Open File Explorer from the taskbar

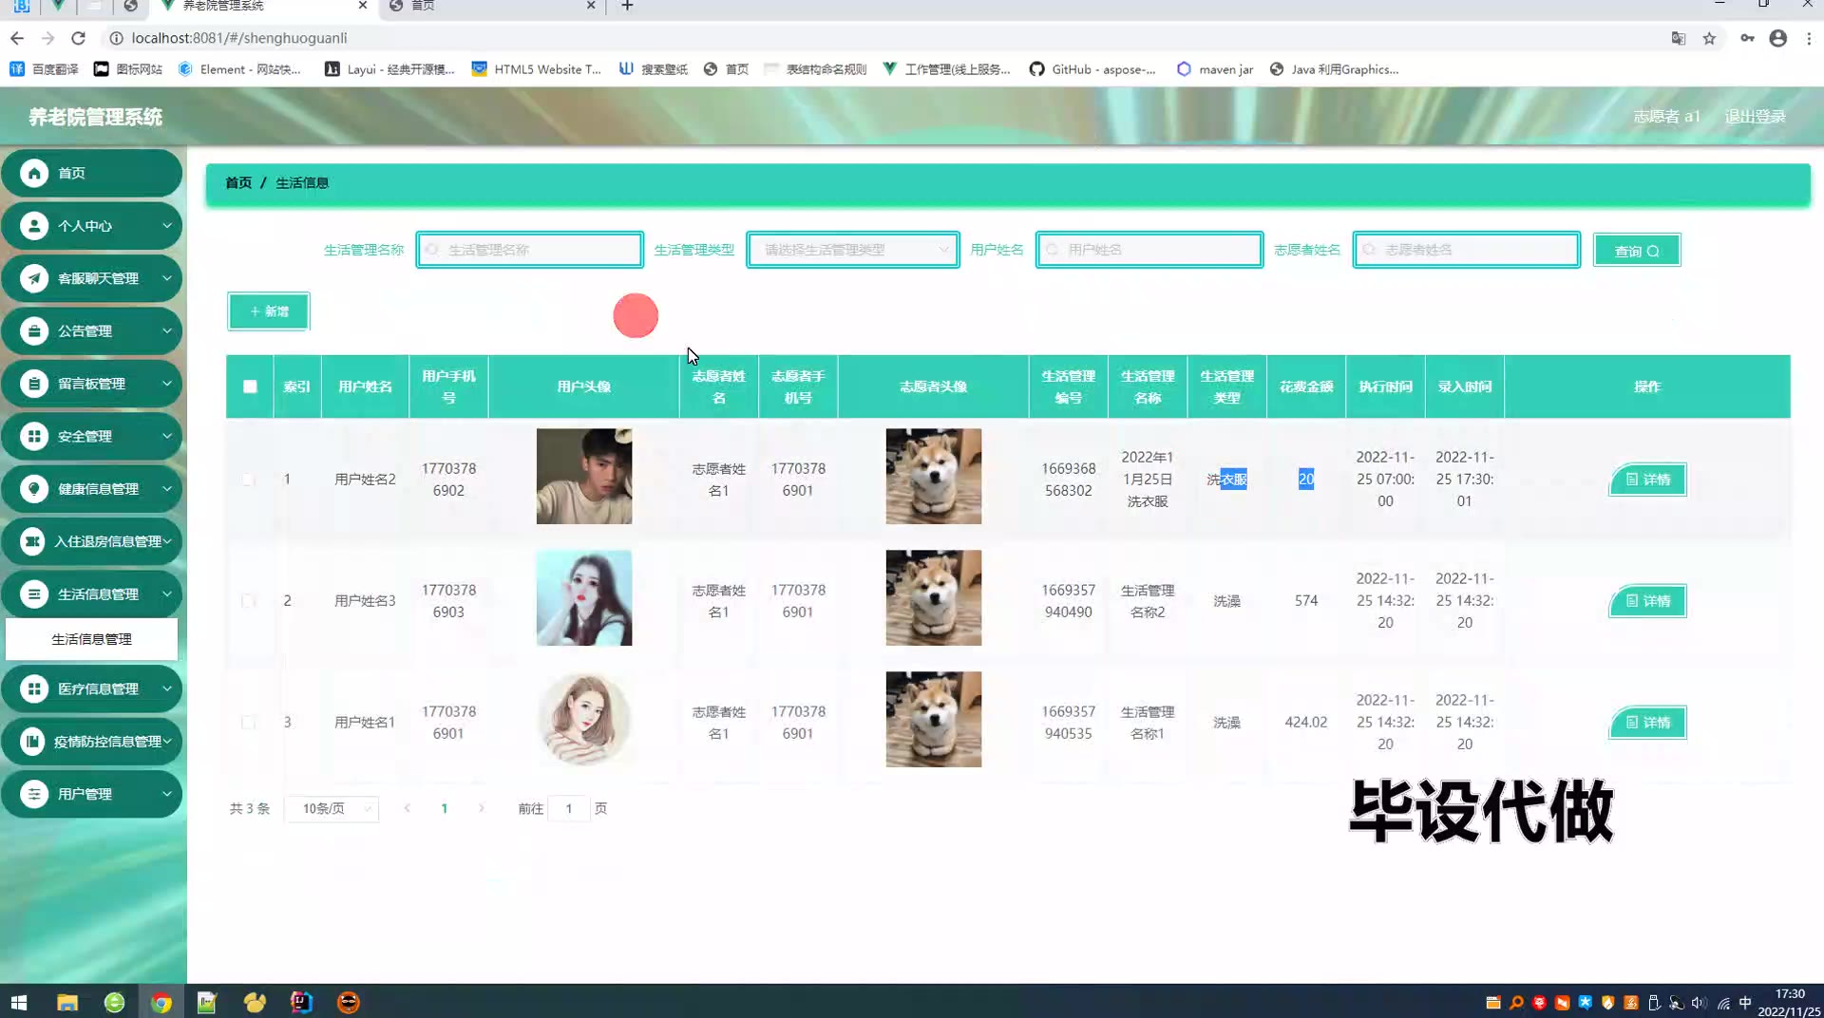(x=67, y=1002)
